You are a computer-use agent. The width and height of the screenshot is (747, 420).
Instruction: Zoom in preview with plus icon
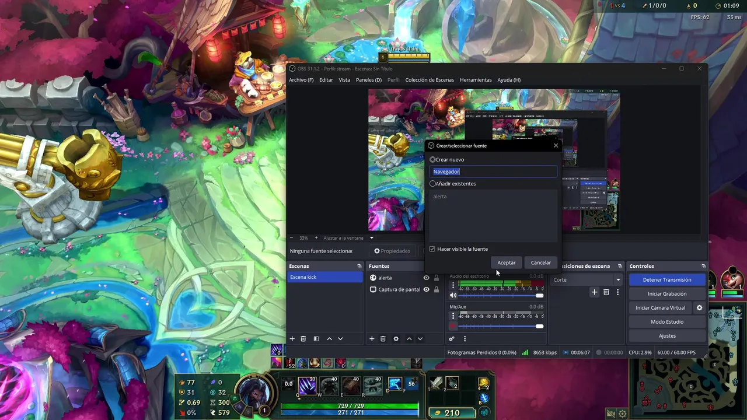pos(316,238)
